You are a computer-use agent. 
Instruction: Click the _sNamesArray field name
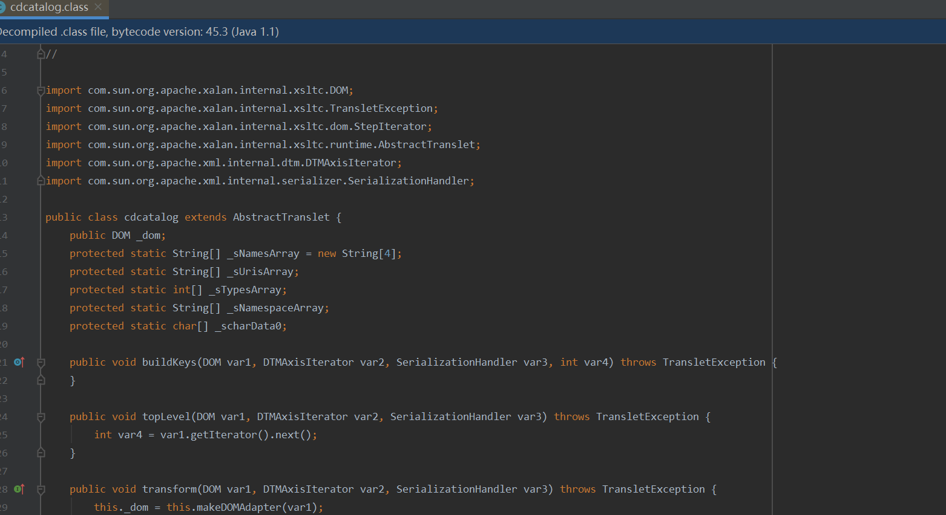pos(263,253)
